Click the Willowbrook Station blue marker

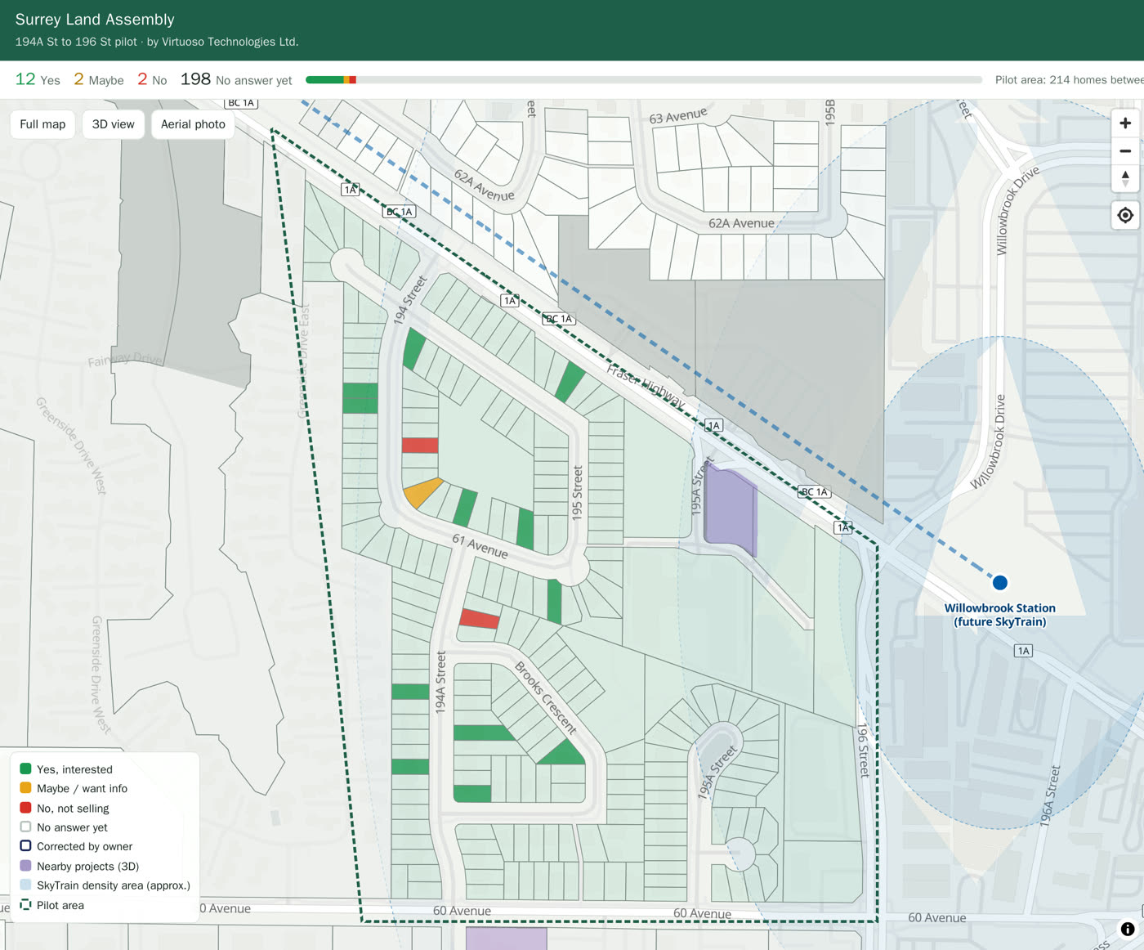[999, 583]
